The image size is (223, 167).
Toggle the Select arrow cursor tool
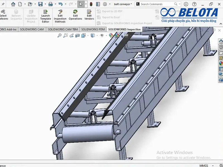point(81,4)
